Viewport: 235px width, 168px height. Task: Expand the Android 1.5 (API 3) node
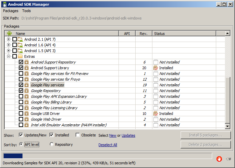8,50
